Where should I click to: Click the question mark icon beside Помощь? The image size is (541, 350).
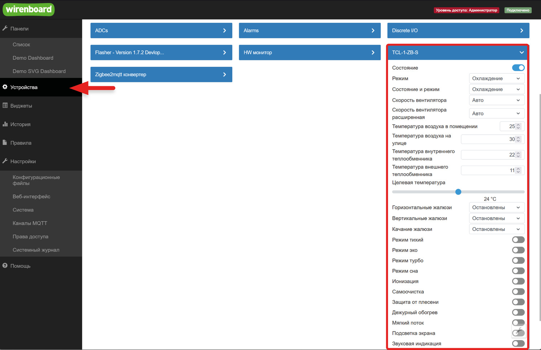click(x=5, y=266)
